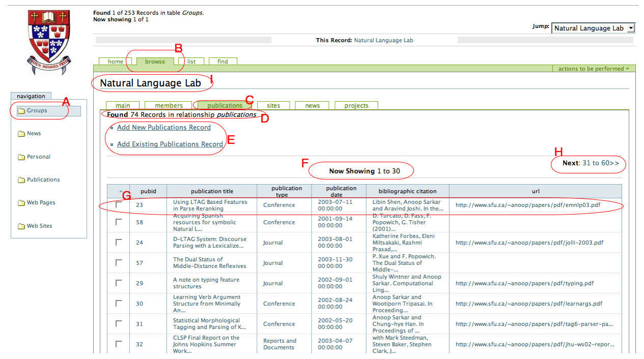Click Add Existing Publications Record link
The width and height of the screenshot is (644, 359).
pyautogui.click(x=170, y=144)
